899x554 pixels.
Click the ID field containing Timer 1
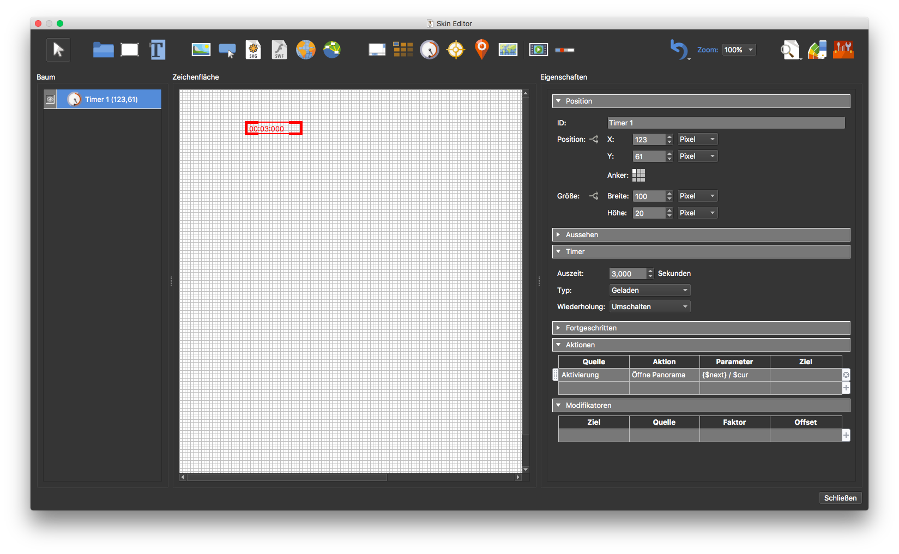tap(726, 123)
